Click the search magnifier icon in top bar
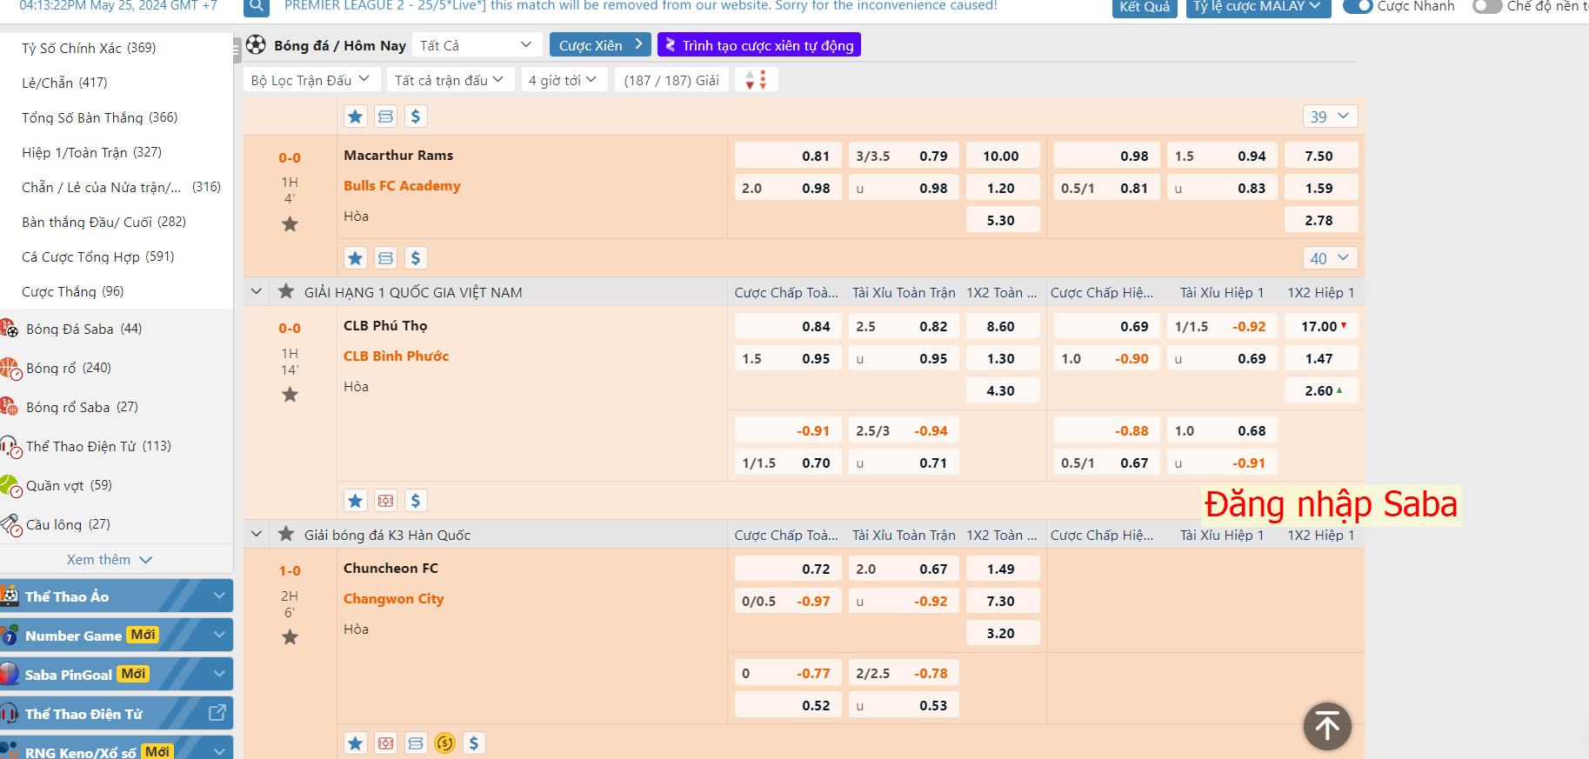 pos(256,7)
